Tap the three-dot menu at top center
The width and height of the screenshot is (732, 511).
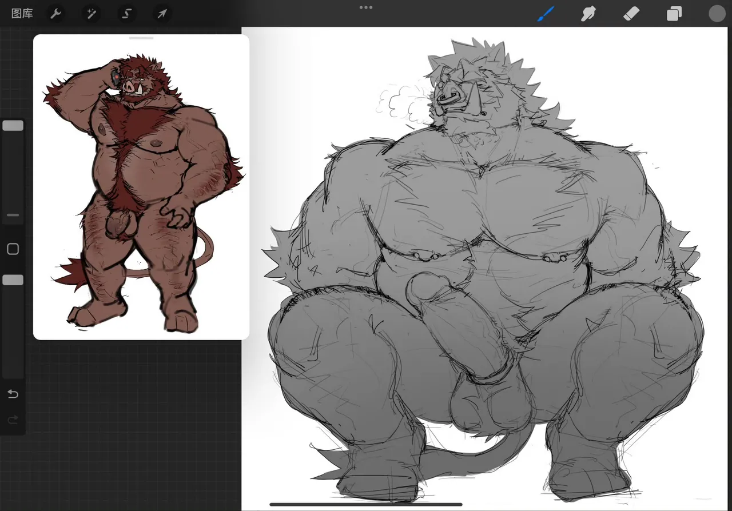366,7
